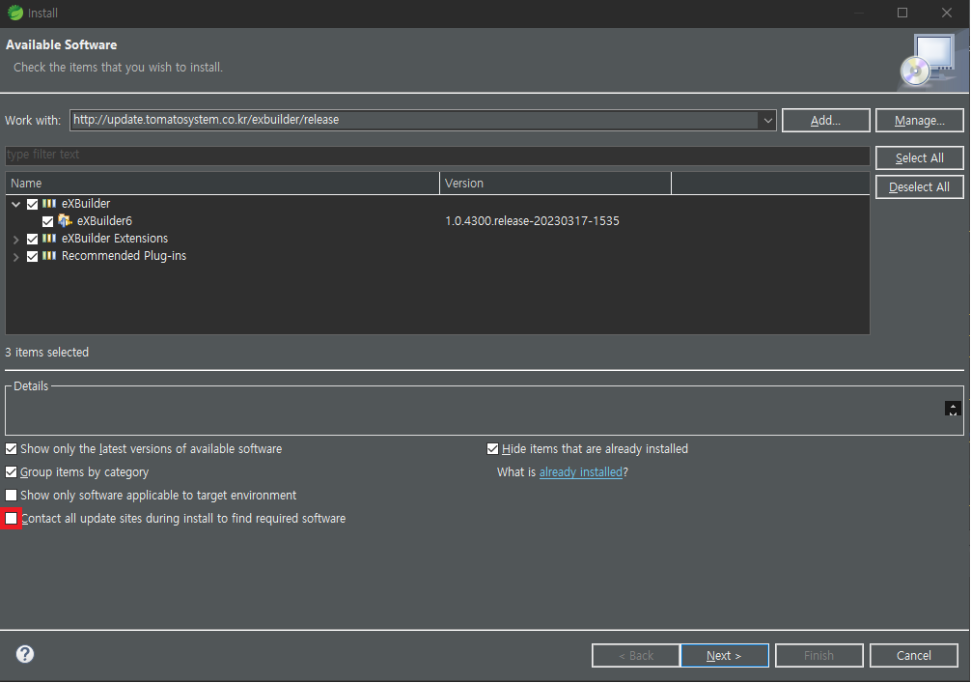Select the Recommended Plug-ins row label
The image size is (971, 683).
click(124, 255)
